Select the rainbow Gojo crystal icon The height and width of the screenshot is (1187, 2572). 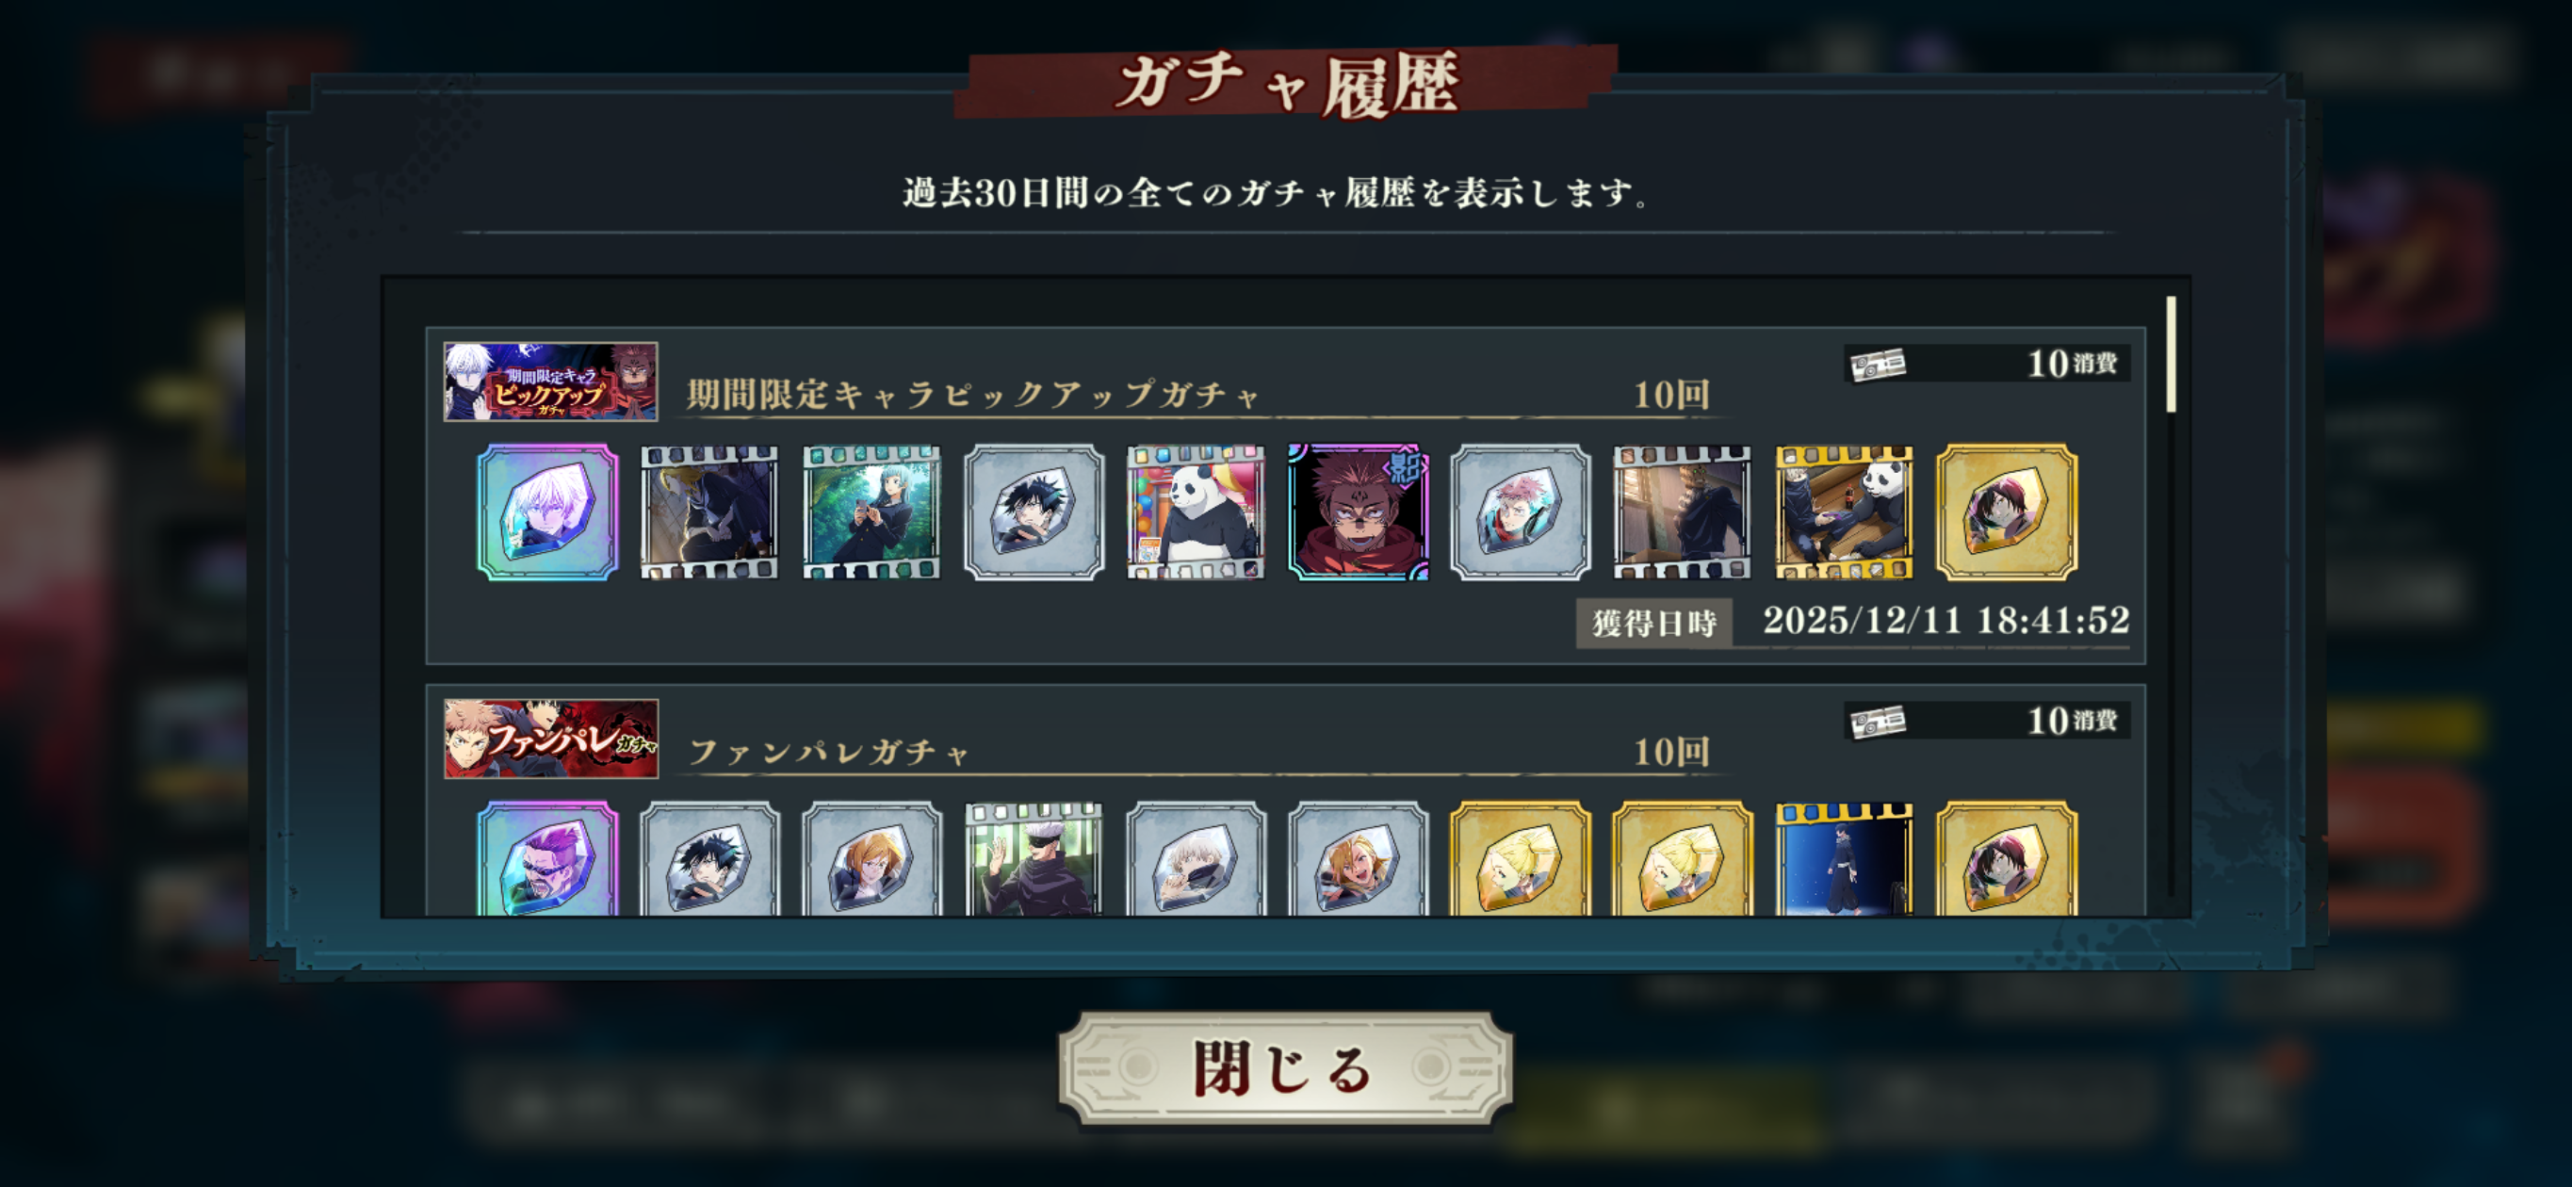pos(547,512)
